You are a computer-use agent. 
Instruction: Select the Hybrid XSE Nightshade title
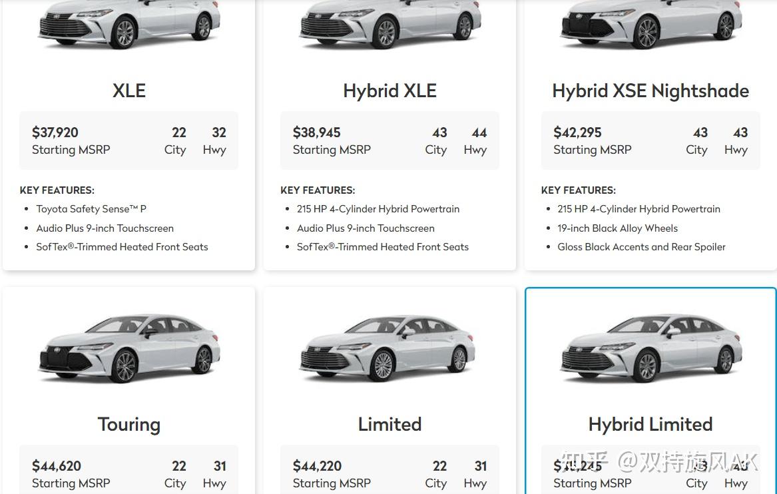point(650,91)
